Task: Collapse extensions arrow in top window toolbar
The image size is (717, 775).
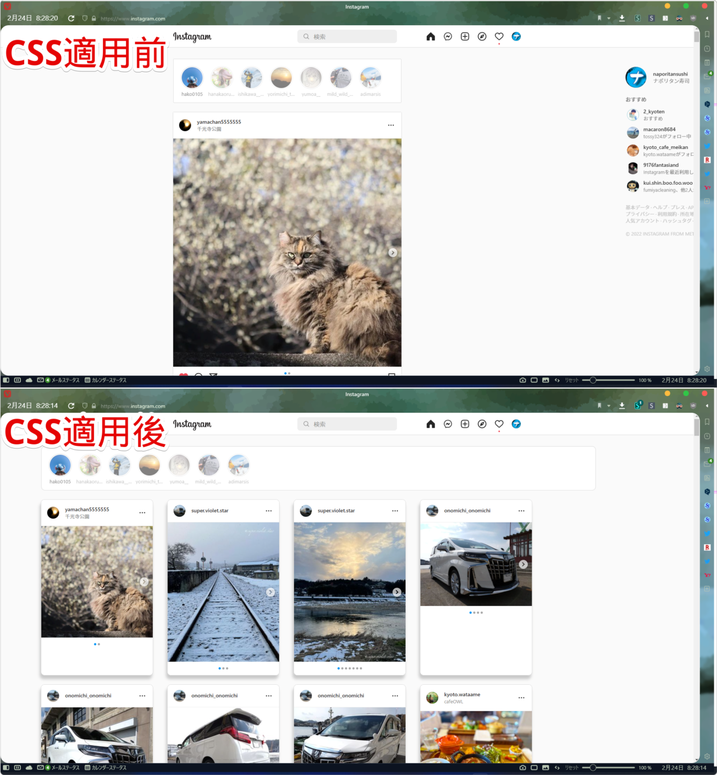Action: click(x=707, y=18)
